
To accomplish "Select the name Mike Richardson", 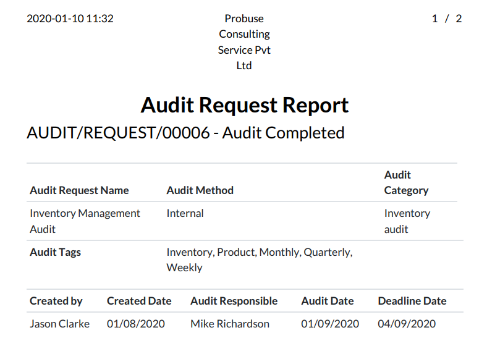I will (x=230, y=324).
